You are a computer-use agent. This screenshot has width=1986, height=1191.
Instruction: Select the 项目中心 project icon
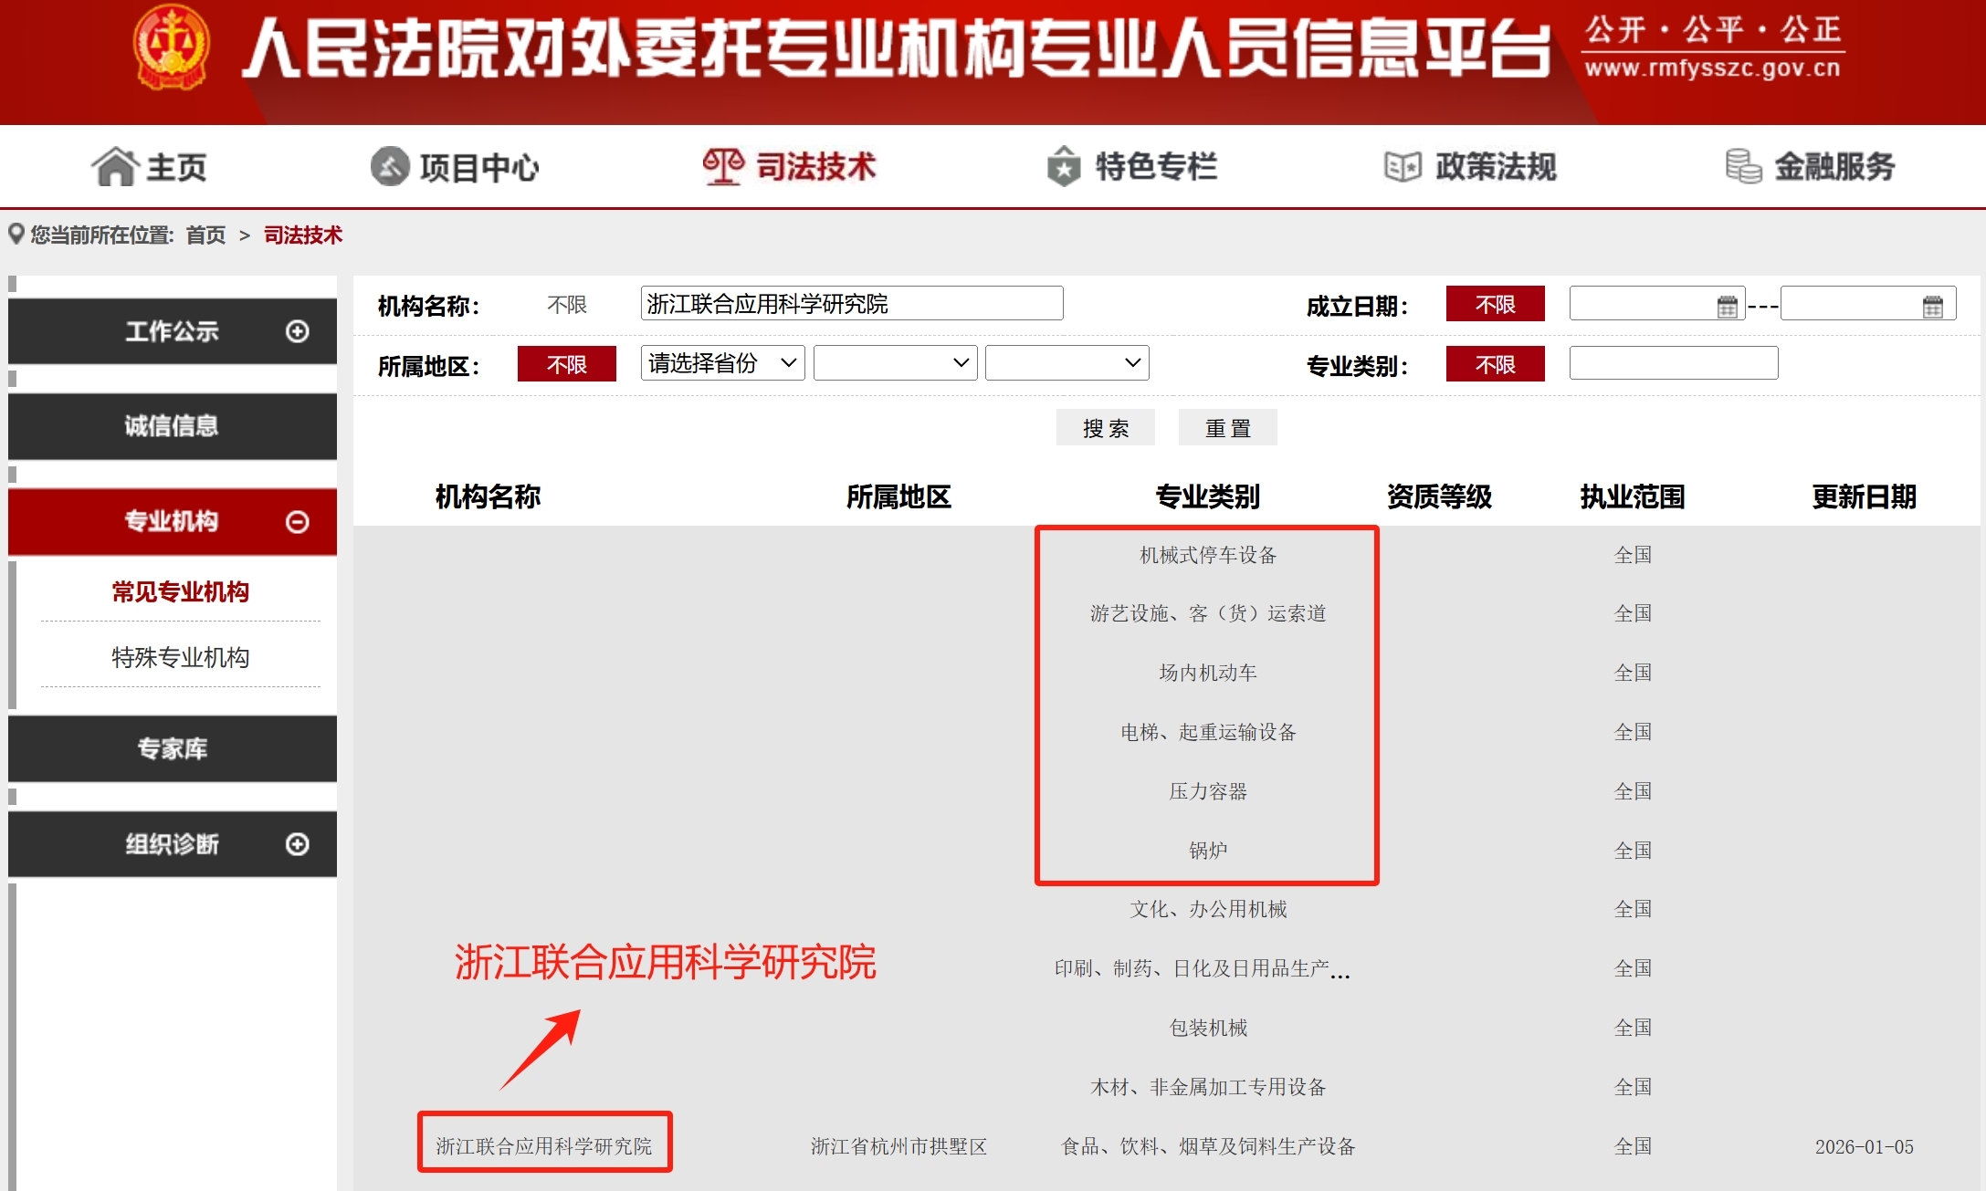point(388,166)
